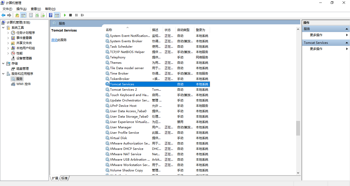Sort by 描述 column header
This screenshot has width=350, height=186.
coord(157,30)
